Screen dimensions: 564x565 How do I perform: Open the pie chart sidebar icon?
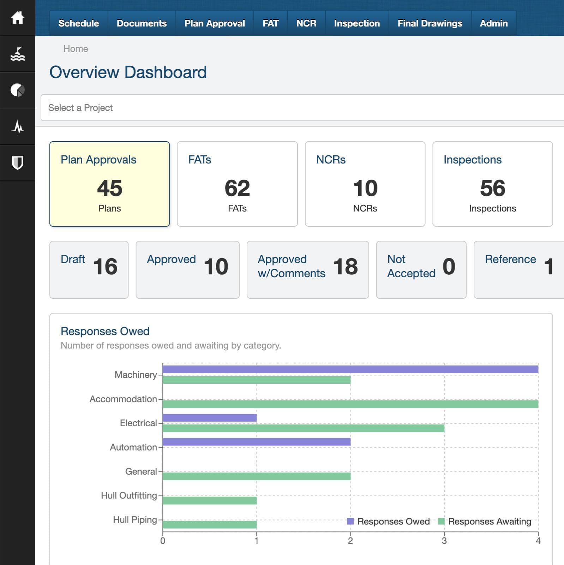pos(17,90)
